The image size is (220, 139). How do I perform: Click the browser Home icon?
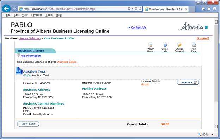pos(203,9)
